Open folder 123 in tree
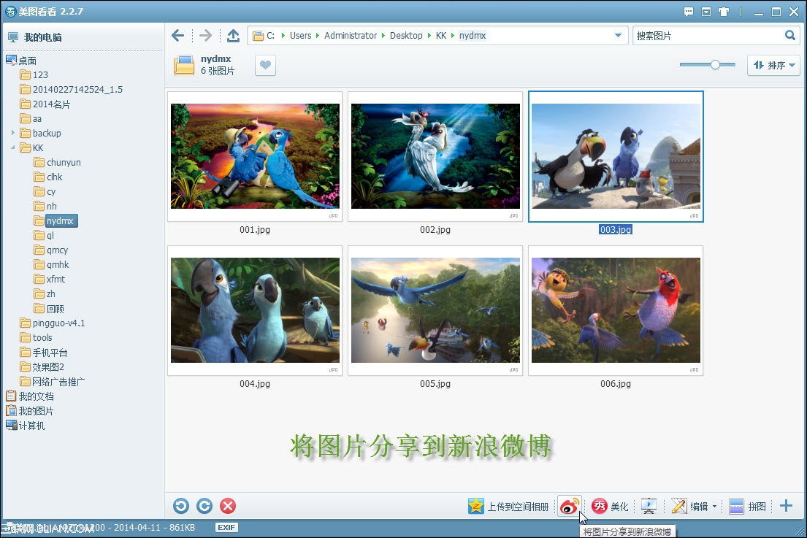Screen dimensions: 807x538 tap(34, 74)
